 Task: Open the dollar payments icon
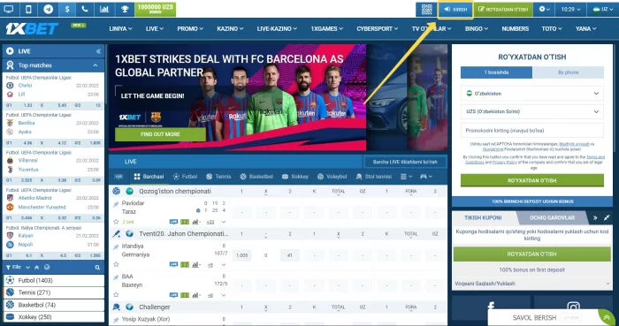point(67,9)
